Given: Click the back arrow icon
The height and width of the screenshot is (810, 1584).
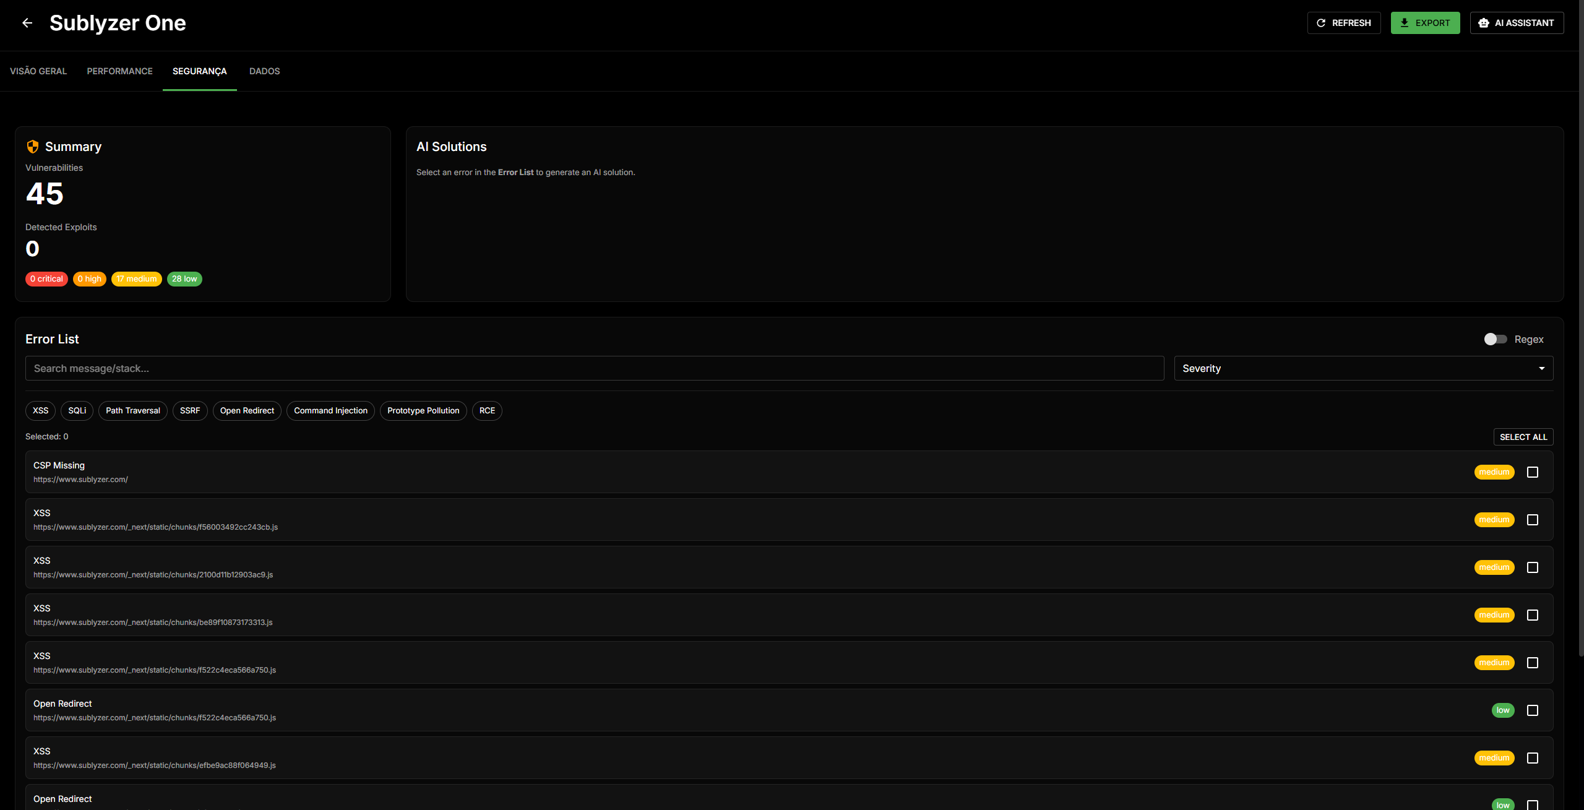Looking at the screenshot, I should coord(27,23).
